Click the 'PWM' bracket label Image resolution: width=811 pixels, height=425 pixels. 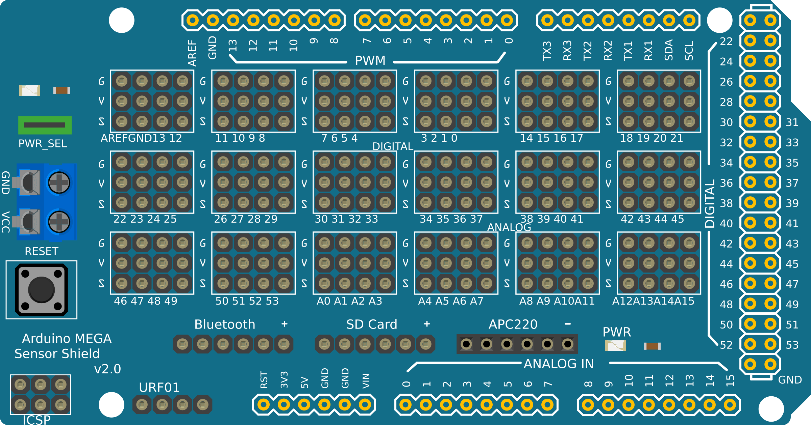370,61
